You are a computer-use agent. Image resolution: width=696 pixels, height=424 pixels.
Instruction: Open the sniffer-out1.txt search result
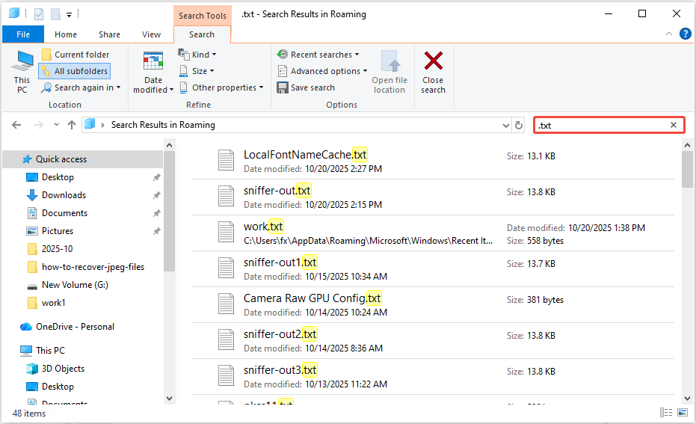[x=280, y=262]
